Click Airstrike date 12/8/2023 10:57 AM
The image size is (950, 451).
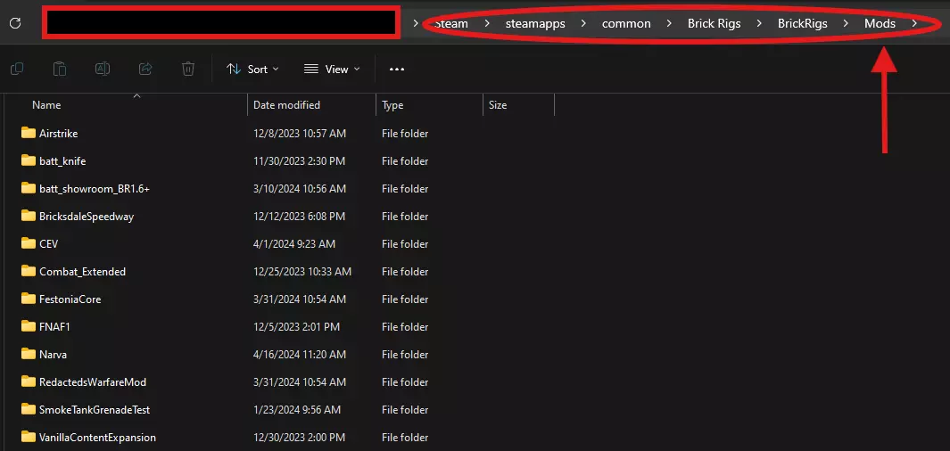pyautogui.click(x=300, y=133)
